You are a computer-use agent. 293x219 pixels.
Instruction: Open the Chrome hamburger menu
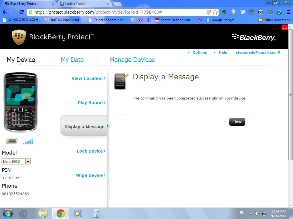(288, 12)
